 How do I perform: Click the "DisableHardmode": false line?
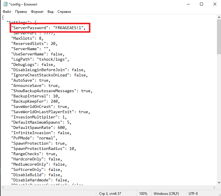(40, 180)
